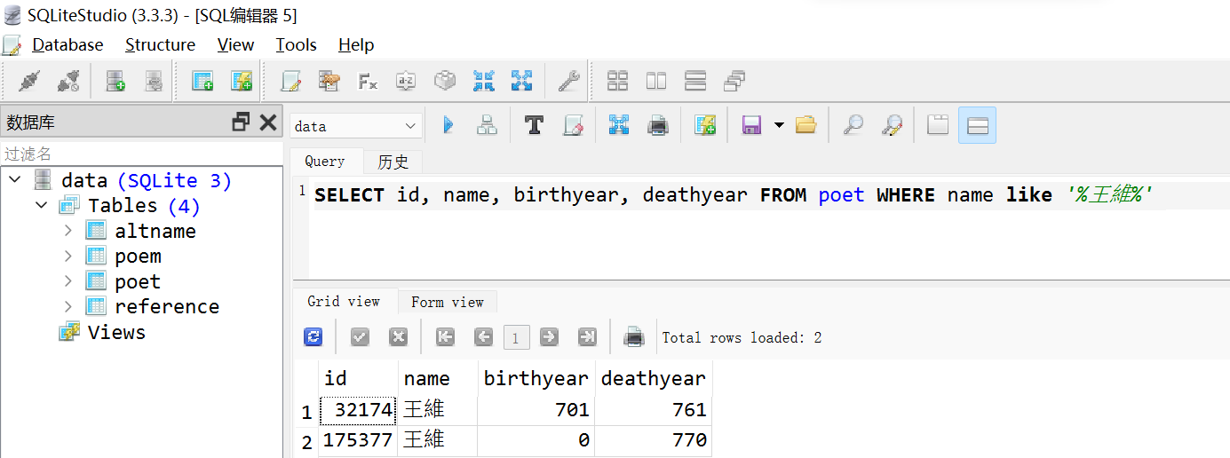
Task: Go to next results page
Action: click(x=549, y=337)
